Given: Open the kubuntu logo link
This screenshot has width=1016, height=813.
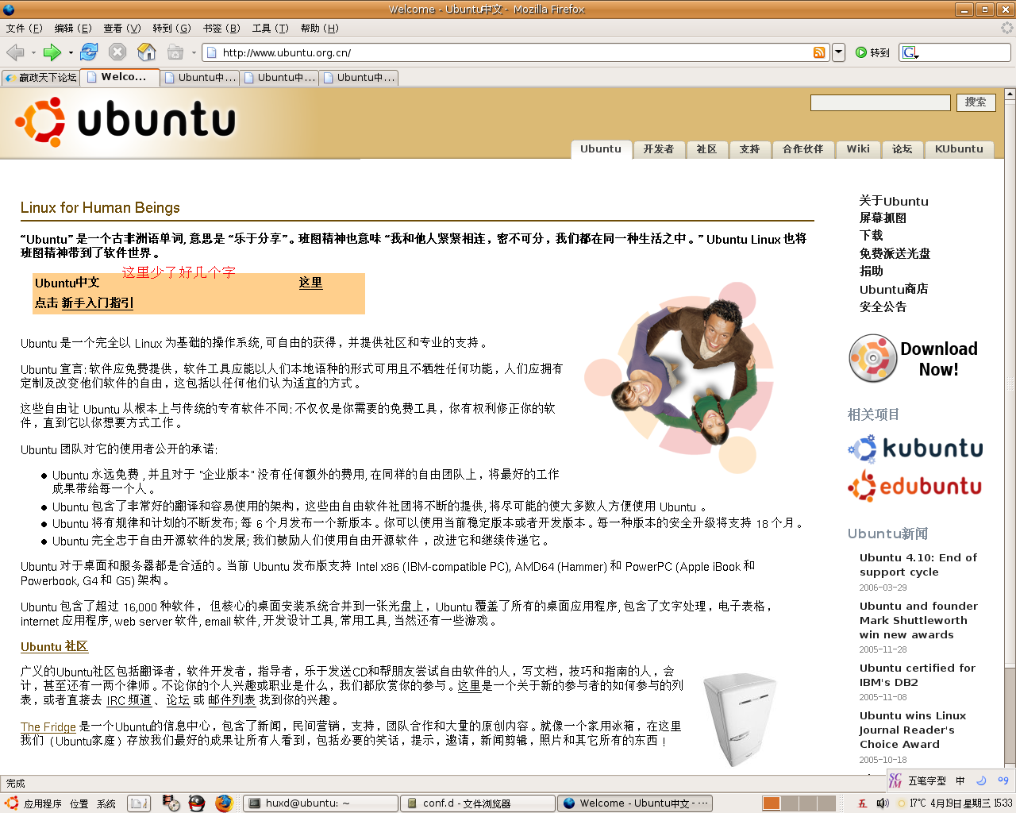Looking at the screenshot, I should 915,448.
